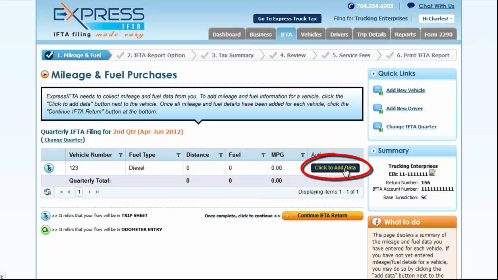The width and height of the screenshot is (498, 280).
Task: Open the Hi Charles! user dropdown
Action: pyautogui.click(x=436, y=19)
